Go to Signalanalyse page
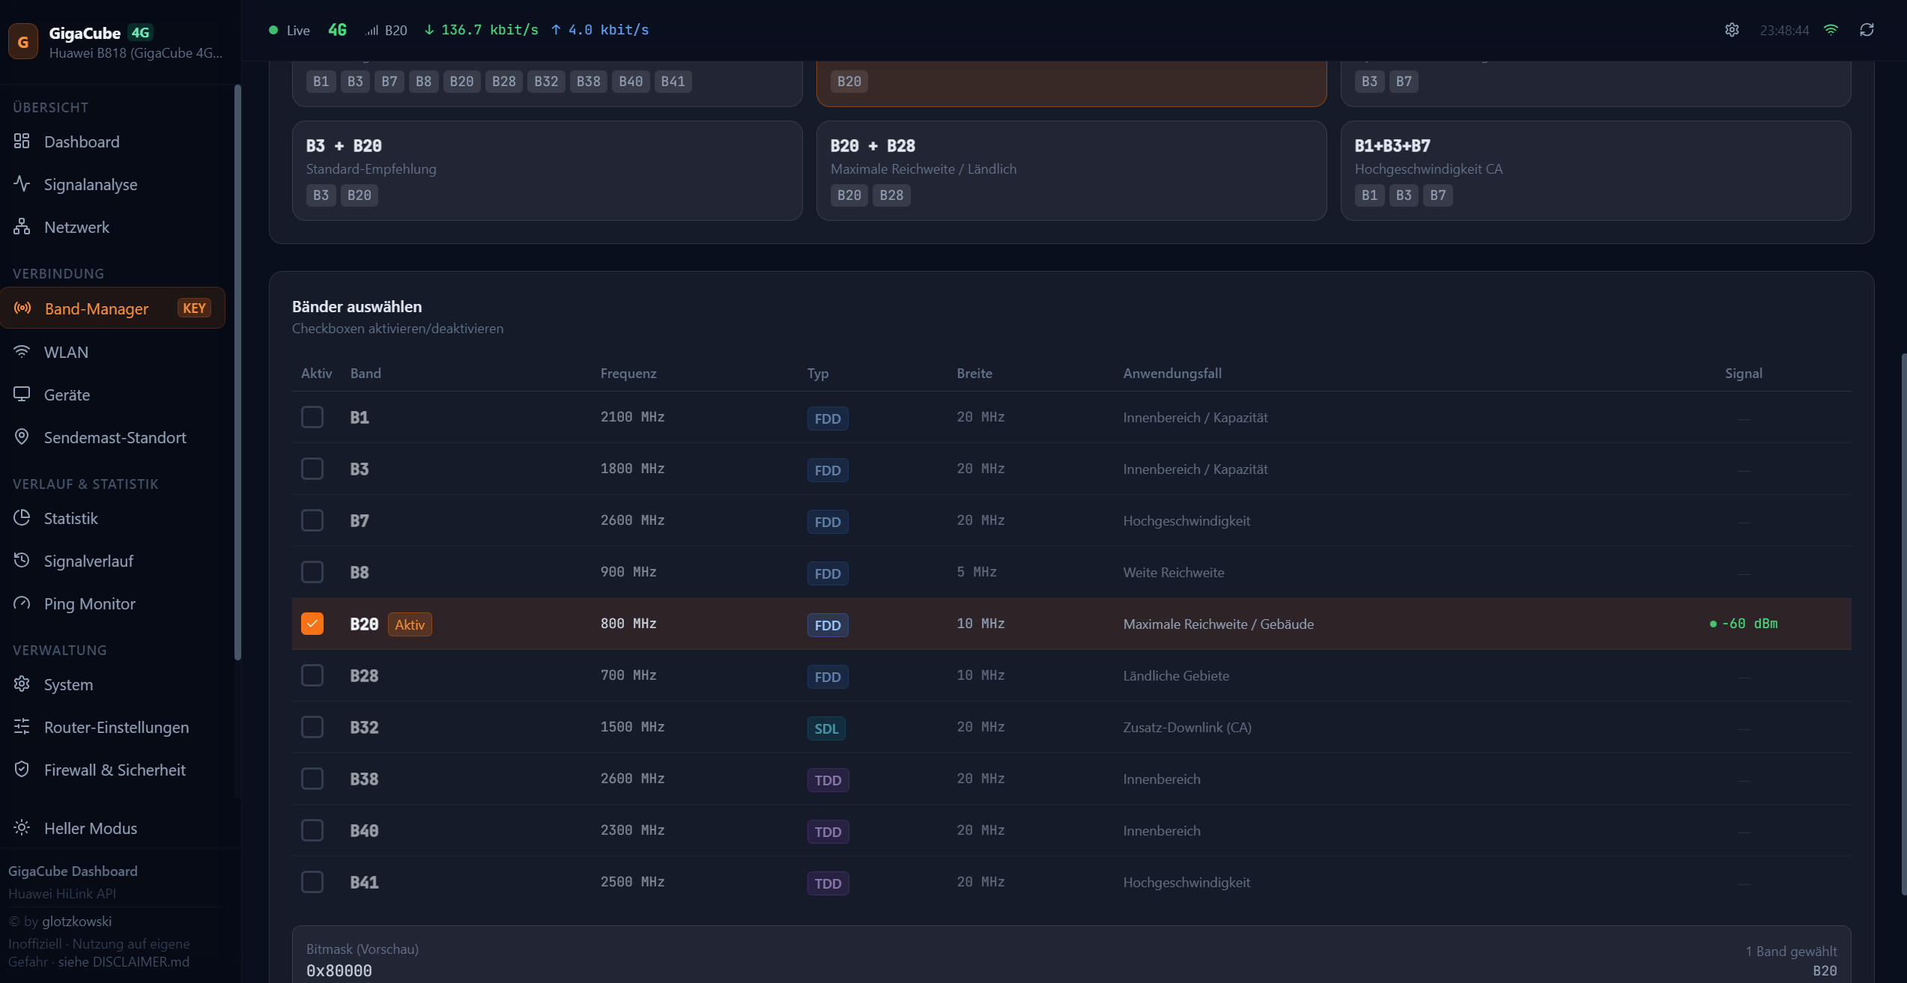This screenshot has height=983, width=1907. click(x=112, y=184)
